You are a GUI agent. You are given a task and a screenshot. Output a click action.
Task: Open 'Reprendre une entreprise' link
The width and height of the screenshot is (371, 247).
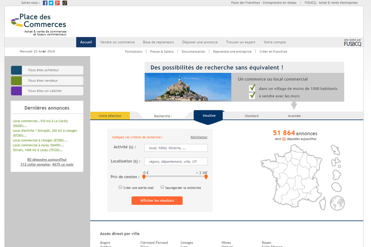(232, 52)
